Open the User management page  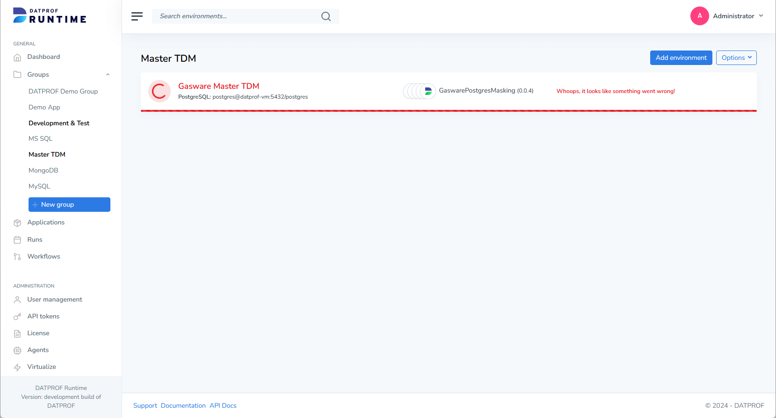pos(55,300)
